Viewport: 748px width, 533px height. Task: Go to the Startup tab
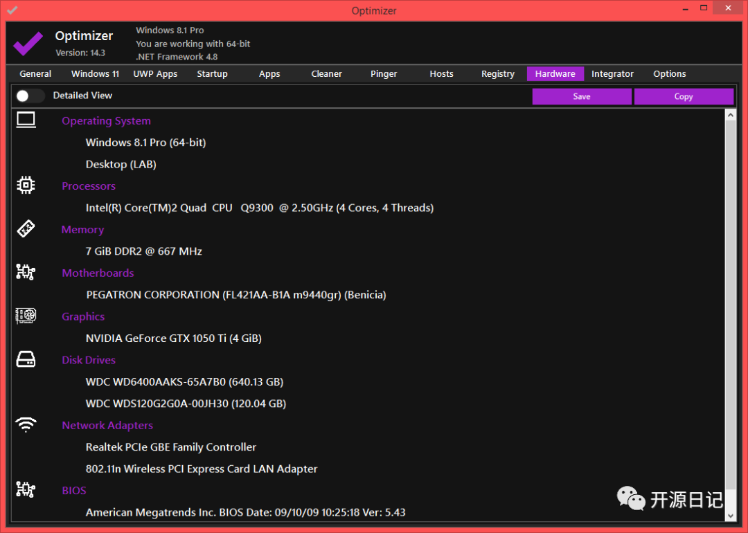(213, 74)
